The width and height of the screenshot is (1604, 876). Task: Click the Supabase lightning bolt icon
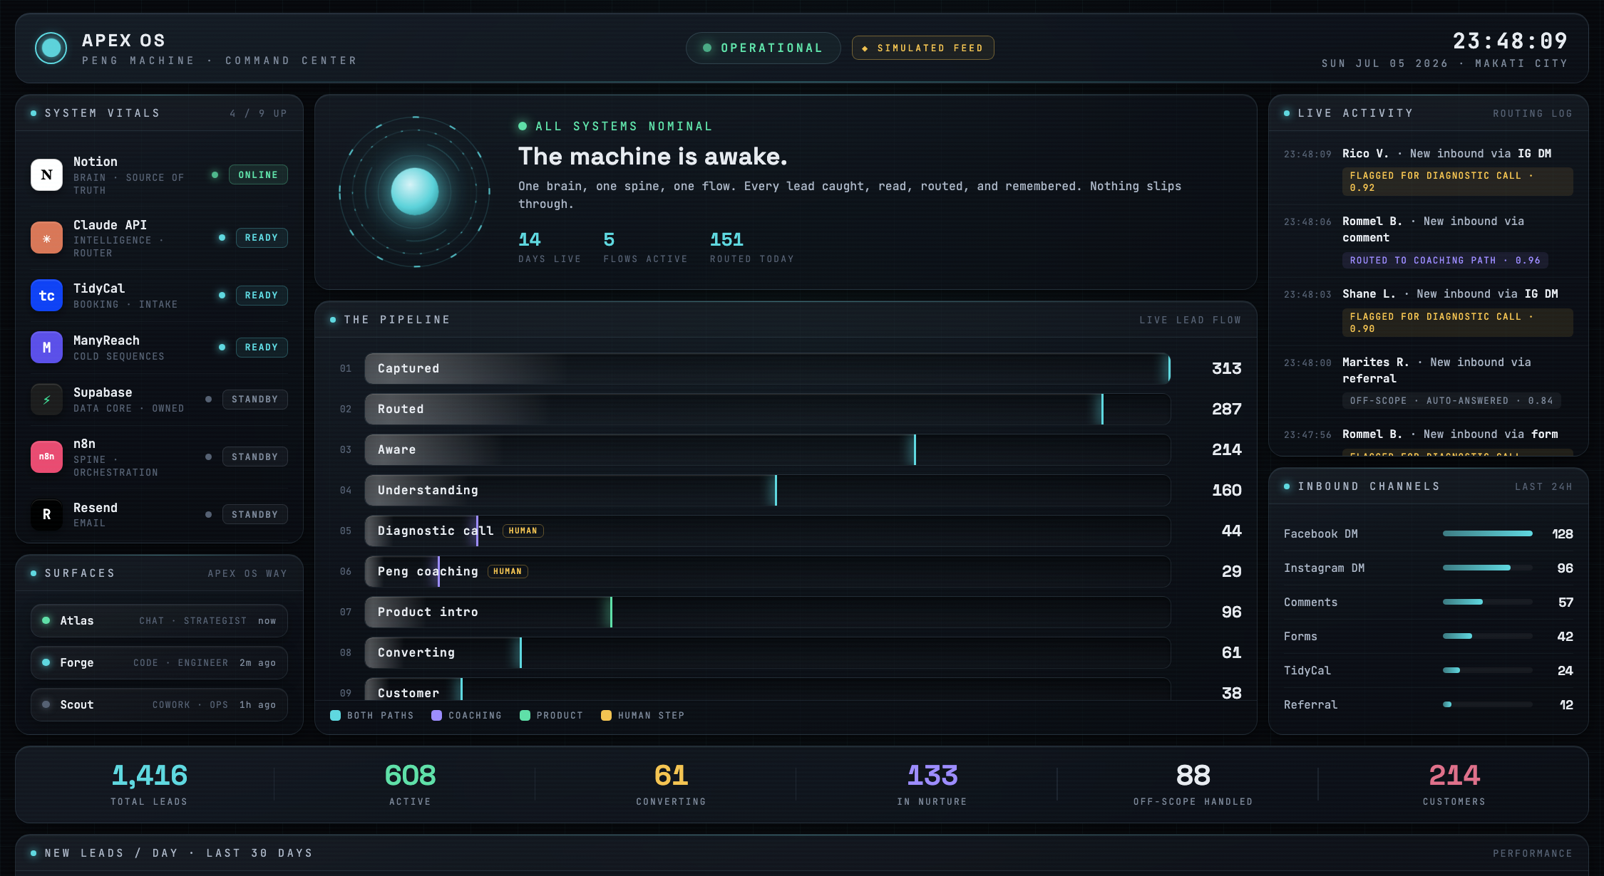tap(46, 399)
